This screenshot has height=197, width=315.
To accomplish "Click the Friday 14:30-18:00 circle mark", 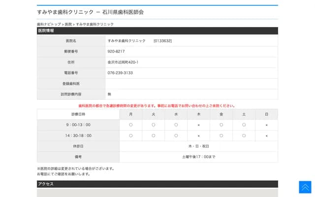I will [x=221, y=135].
